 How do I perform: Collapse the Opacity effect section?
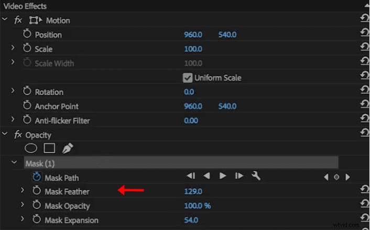click(5, 134)
